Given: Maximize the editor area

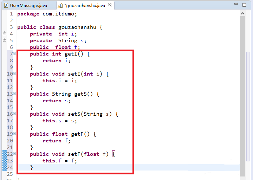Looking at the screenshot, I should pos(244,5).
